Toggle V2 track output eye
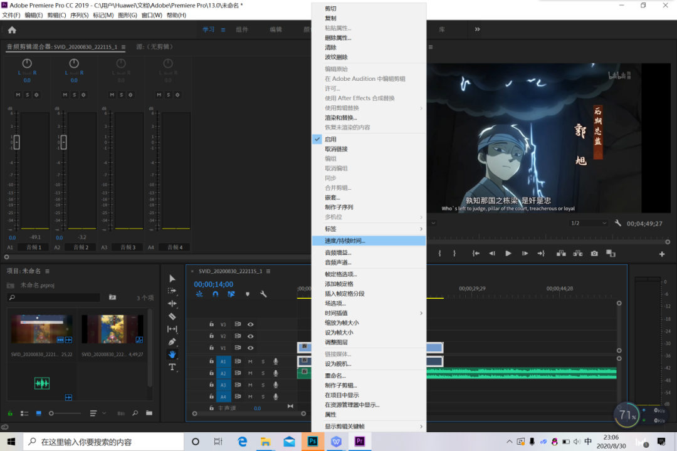677x451 pixels. tap(250, 336)
